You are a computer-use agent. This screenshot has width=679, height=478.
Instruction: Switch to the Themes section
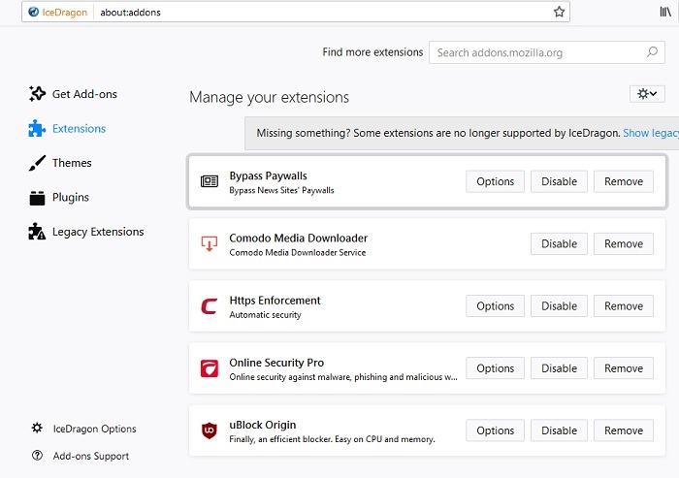click(x=72, y=163)
